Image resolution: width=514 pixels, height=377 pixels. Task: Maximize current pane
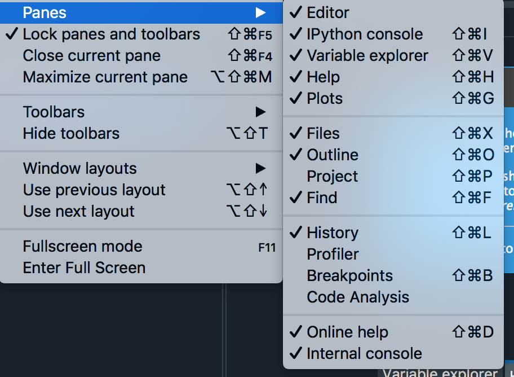[x=105, y=77]
